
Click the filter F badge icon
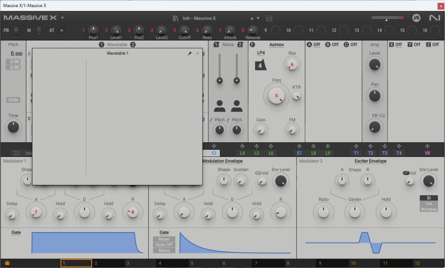252,44
